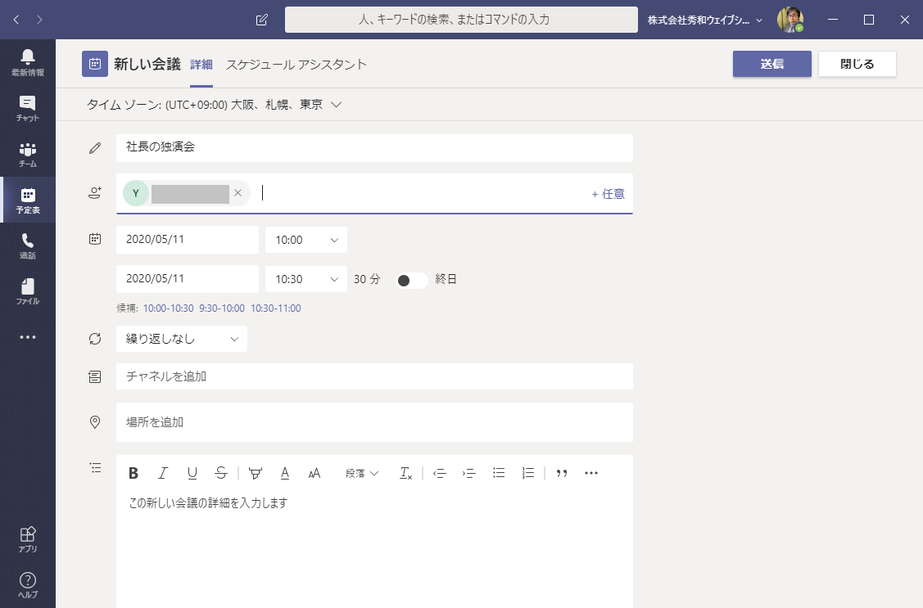Toggle the all-day (終日) switch

coord(411,280)
